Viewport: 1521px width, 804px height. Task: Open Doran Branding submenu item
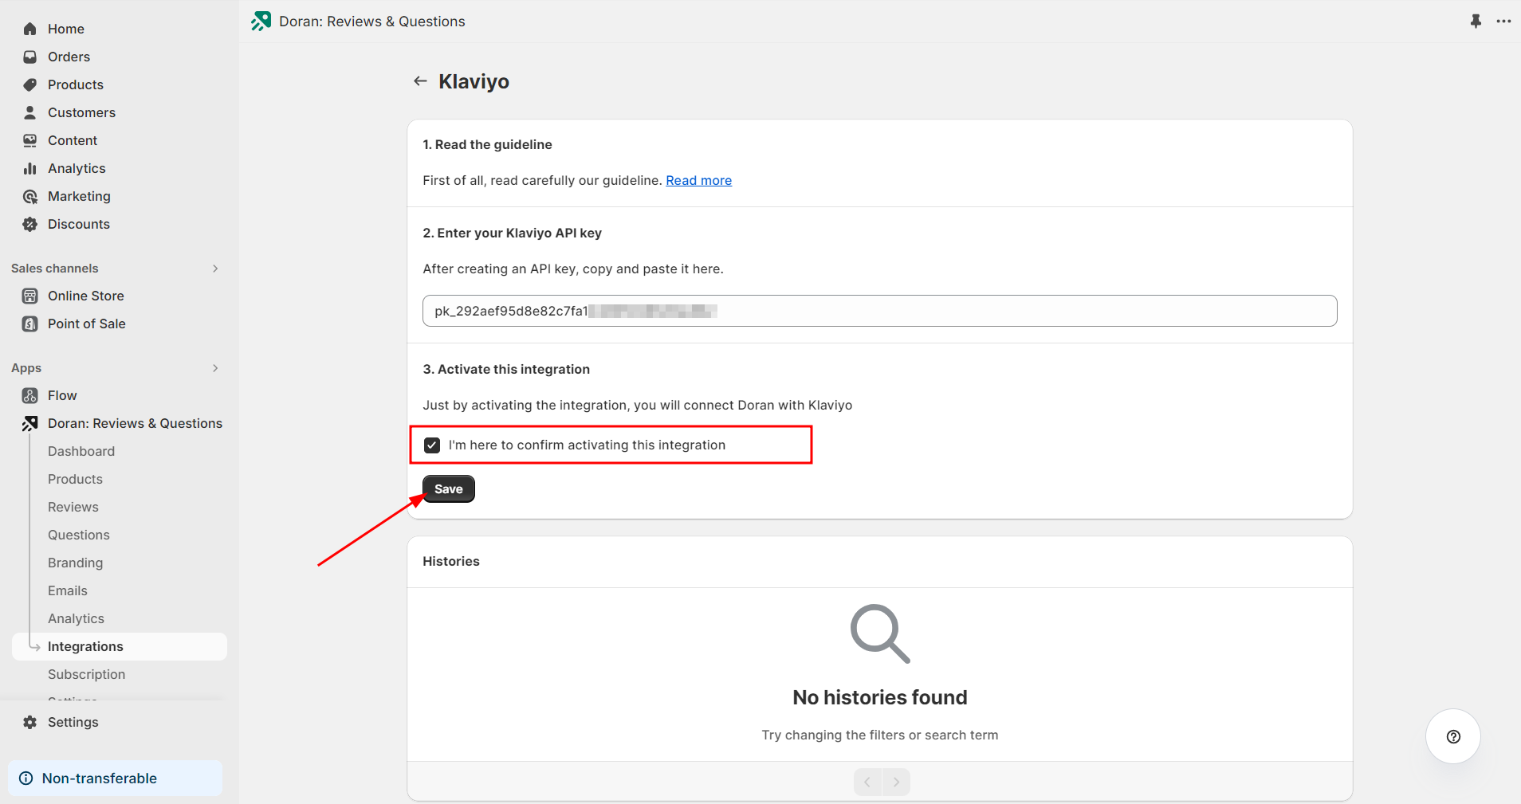pyautogui.click(x=75, y=563)
